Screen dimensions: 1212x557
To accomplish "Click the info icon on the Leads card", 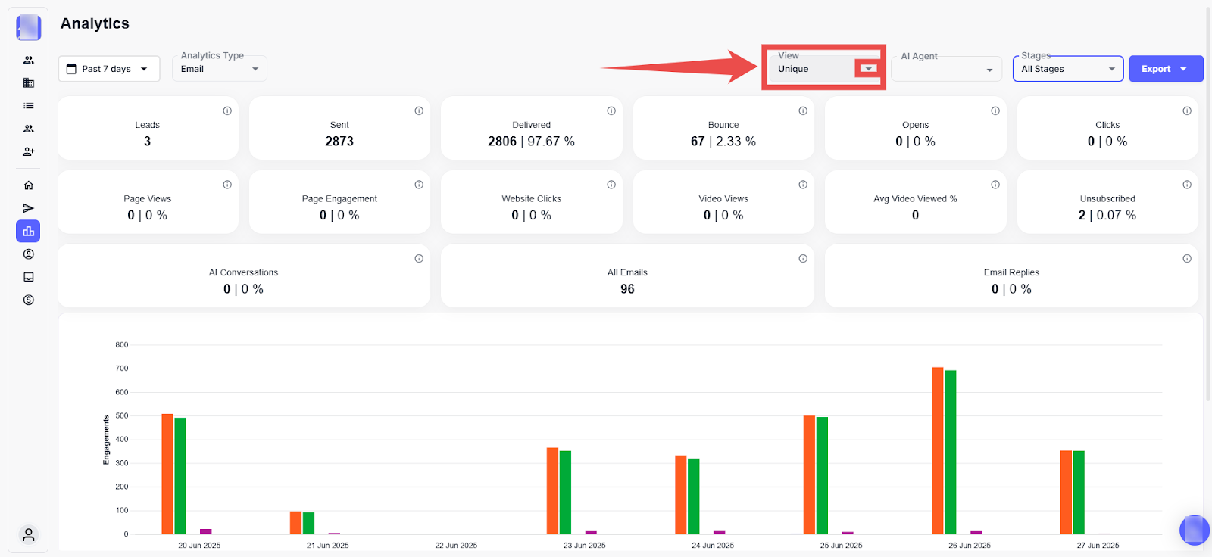I will (227, 111).
